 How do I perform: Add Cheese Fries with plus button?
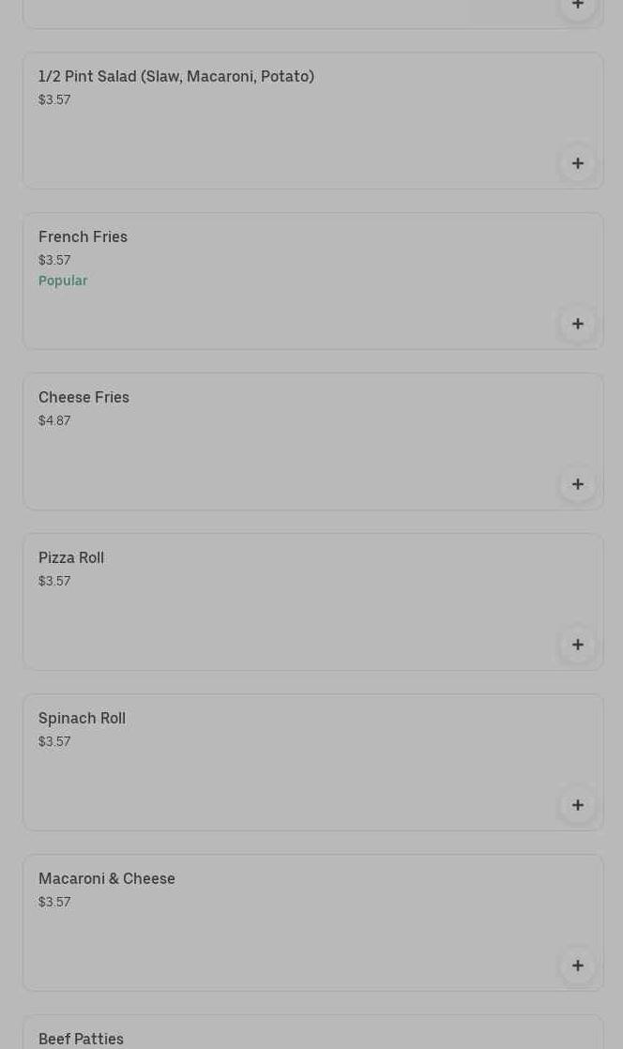pyautogui.click(x=577, y=484)
